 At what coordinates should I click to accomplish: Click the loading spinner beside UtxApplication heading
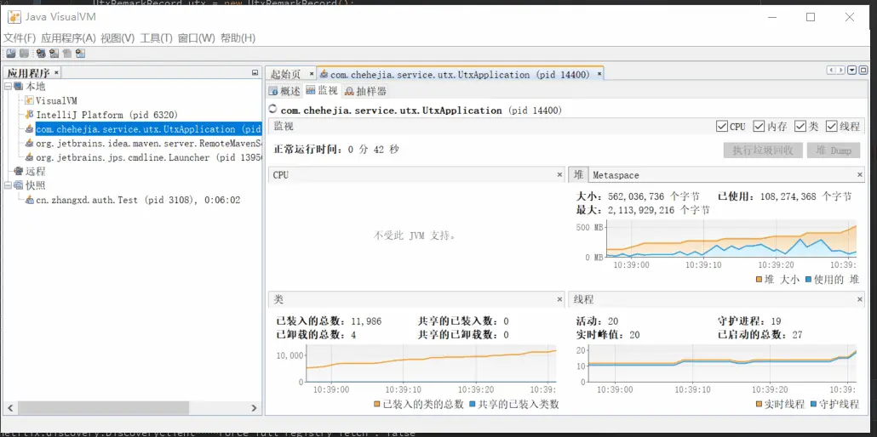[x=273, y=110]
